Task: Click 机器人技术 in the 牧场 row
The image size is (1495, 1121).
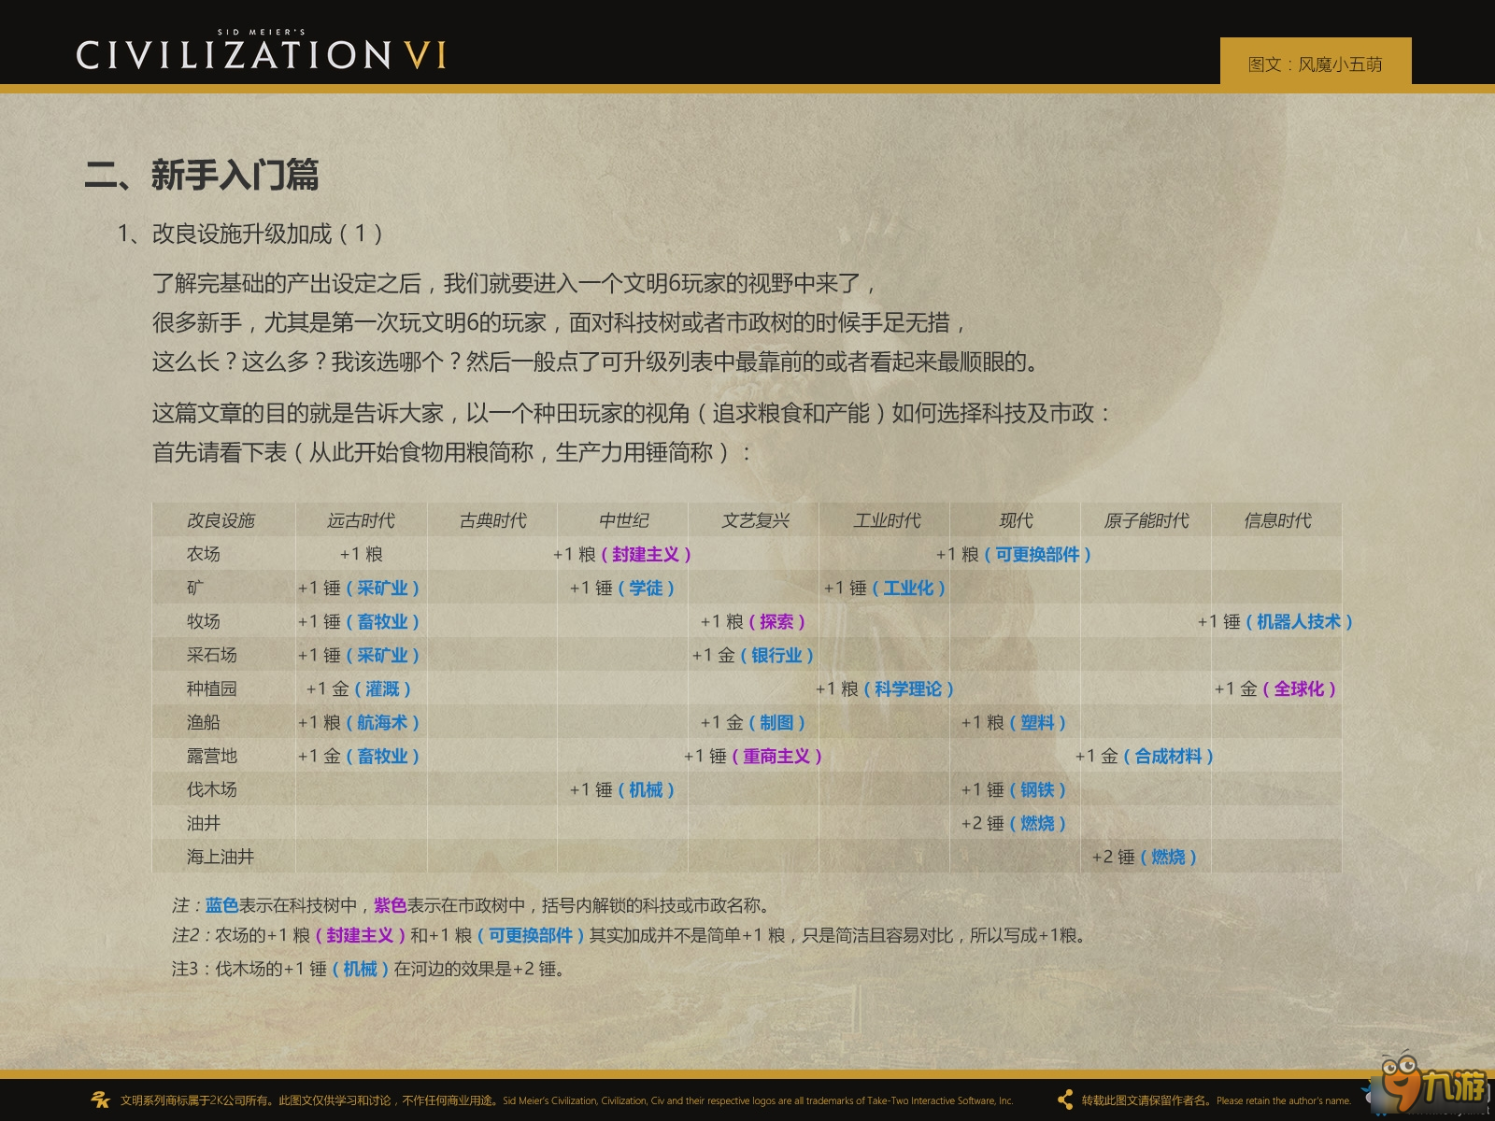Action: 1299,621
